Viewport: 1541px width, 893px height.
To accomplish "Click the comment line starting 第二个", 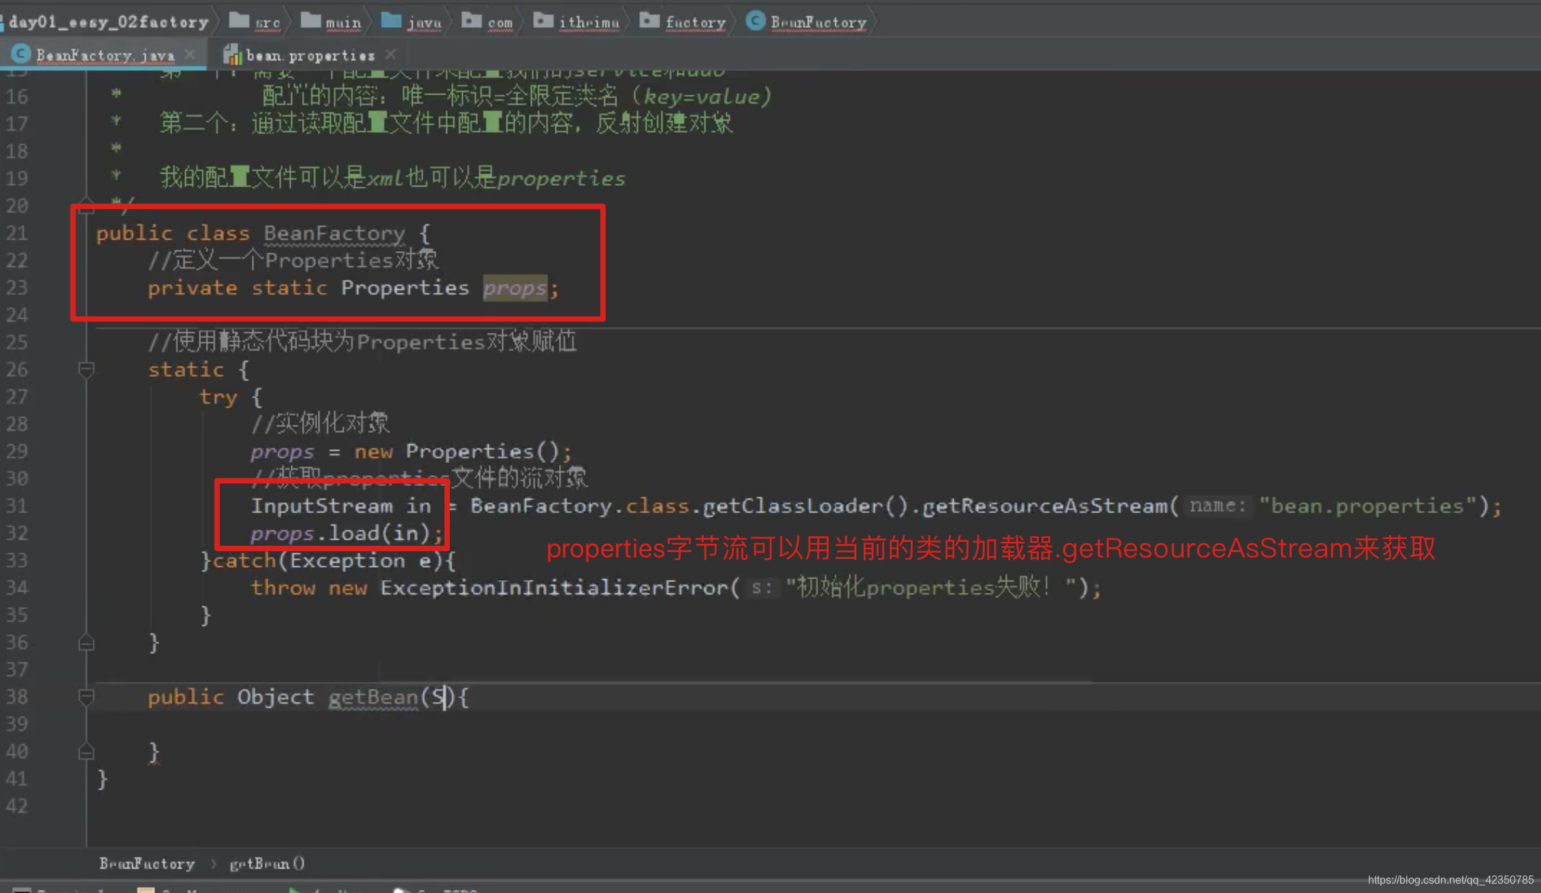I will click(446, 123).
